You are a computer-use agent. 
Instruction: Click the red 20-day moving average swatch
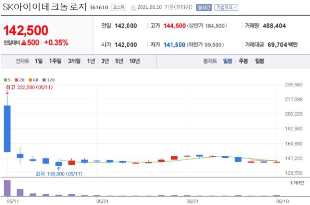(16, 80)
